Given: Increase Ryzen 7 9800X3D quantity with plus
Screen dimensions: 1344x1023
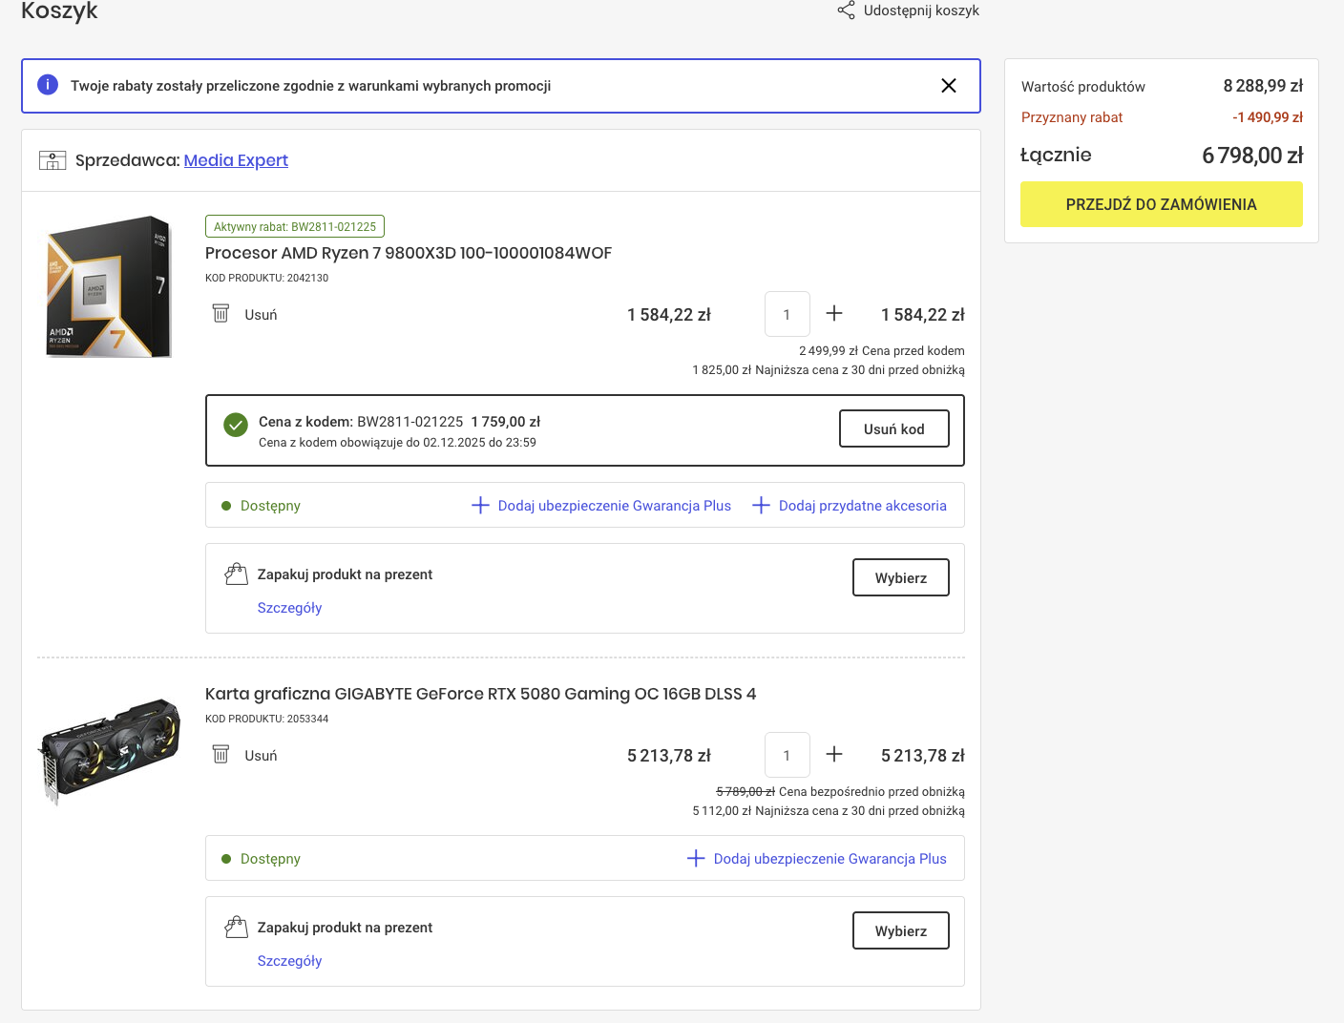Looking at the screenshot, I should pyautogui.click(x=834, y=314).
